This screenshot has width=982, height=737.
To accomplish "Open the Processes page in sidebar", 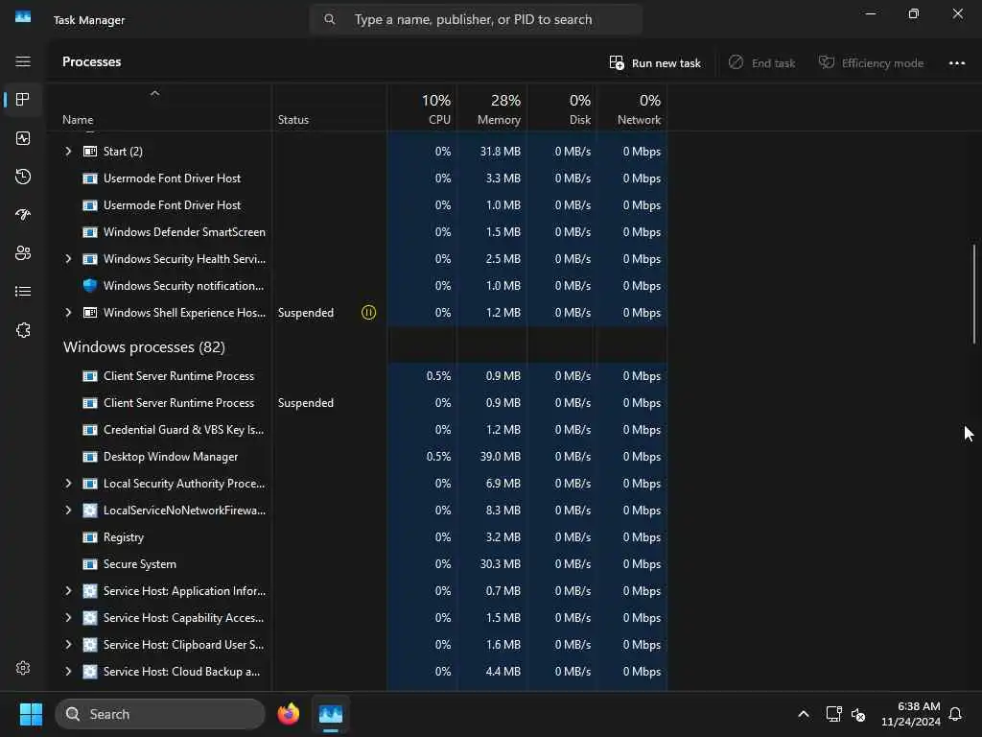I will [23, 100].
